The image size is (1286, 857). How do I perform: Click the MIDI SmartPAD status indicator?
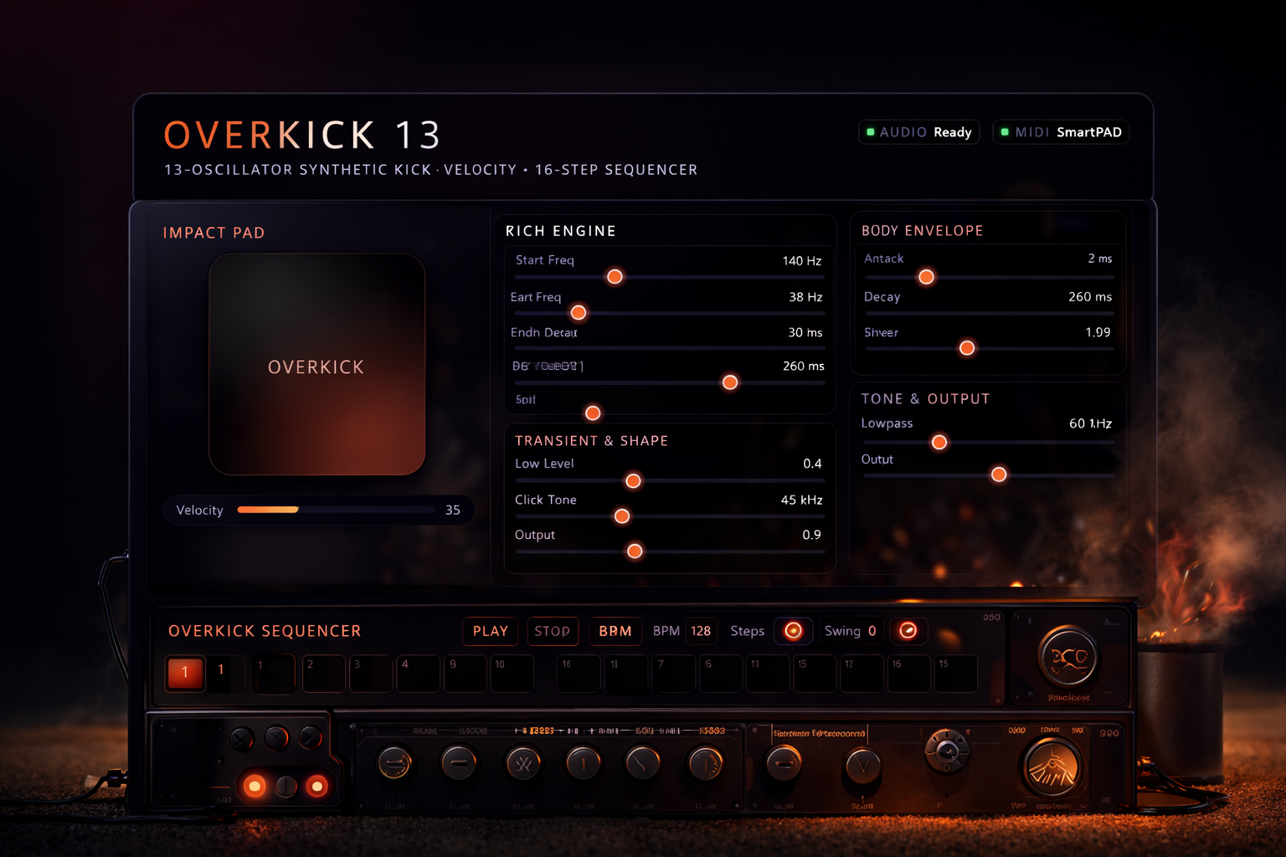1060,131
